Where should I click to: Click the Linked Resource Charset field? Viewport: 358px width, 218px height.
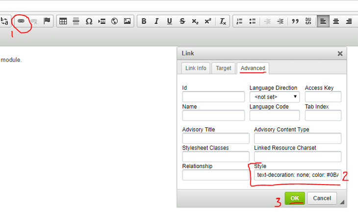pos(298,156)
